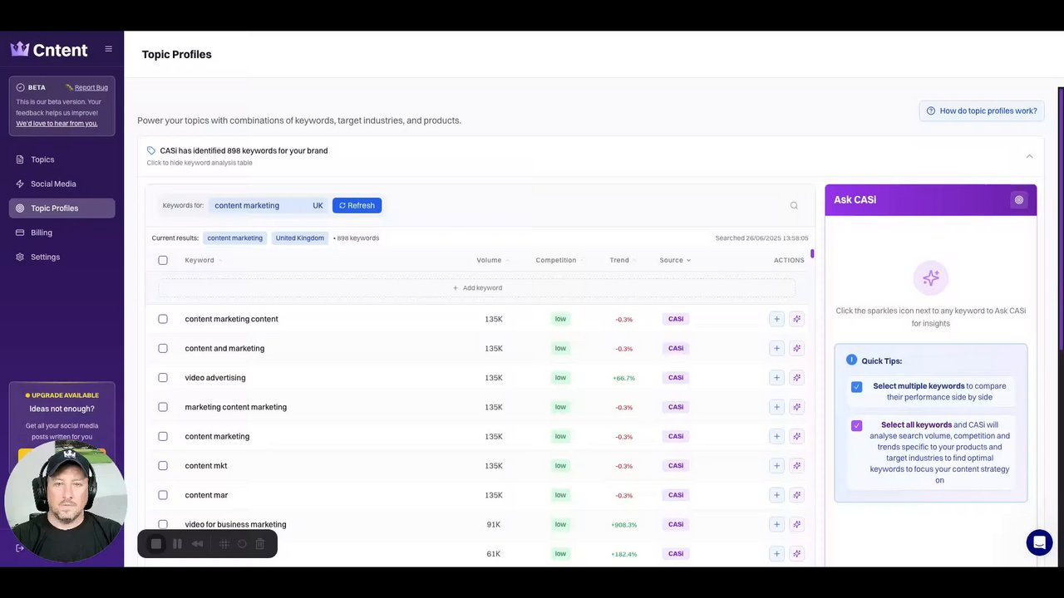Open the Source column filter dropdown
The image size is (1064, 598).
point(675,260)
